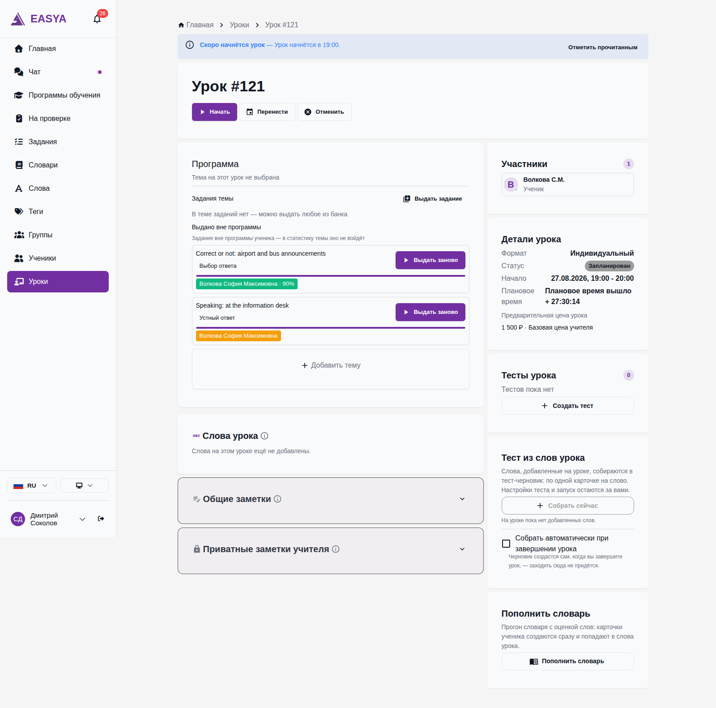Viewport: 716px width, 708px height.
Task: Click the Начать button
Action: coord(214,112)
